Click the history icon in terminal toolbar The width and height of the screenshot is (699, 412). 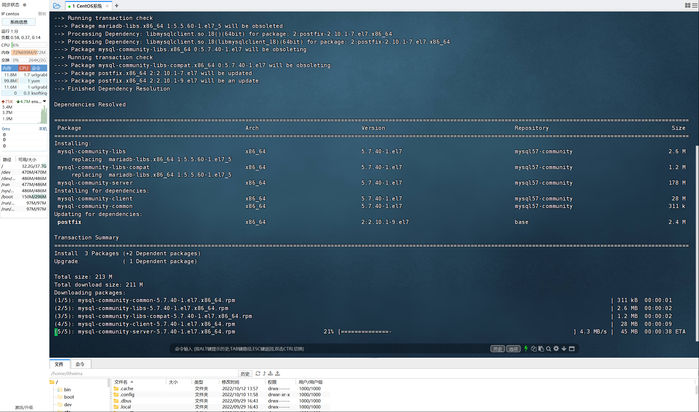pyautogui.click(x=499, y=349)
